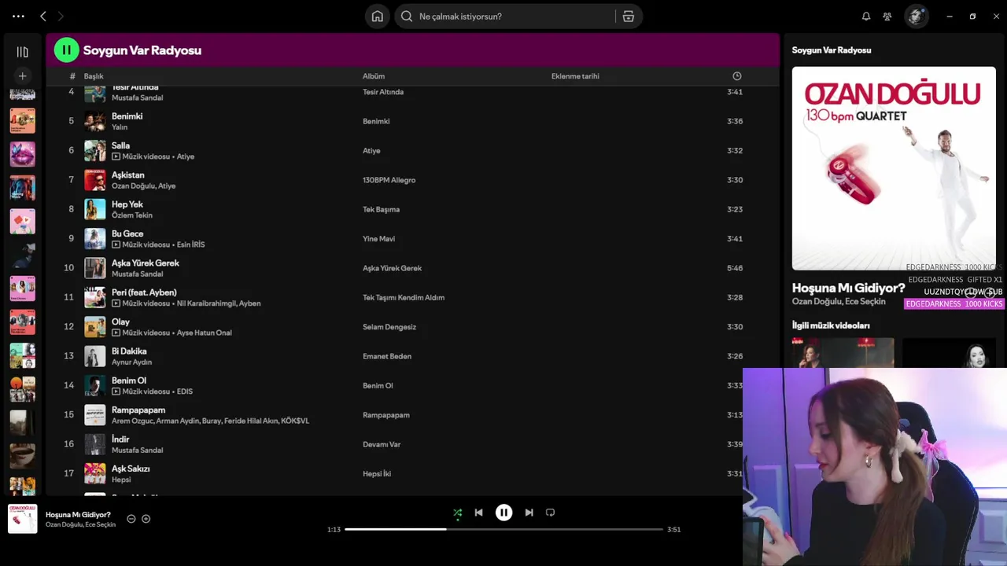Go forward with the right arrow
This screenshot has width=1007, height=566.
click(x=61, y=16)
